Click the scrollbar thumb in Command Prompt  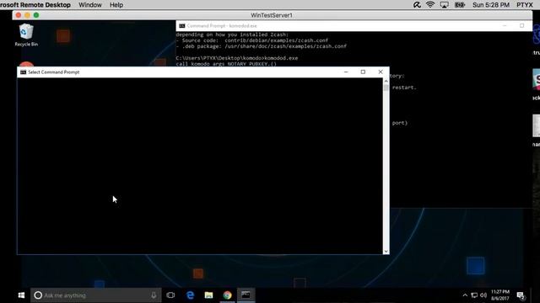point(386,88)
